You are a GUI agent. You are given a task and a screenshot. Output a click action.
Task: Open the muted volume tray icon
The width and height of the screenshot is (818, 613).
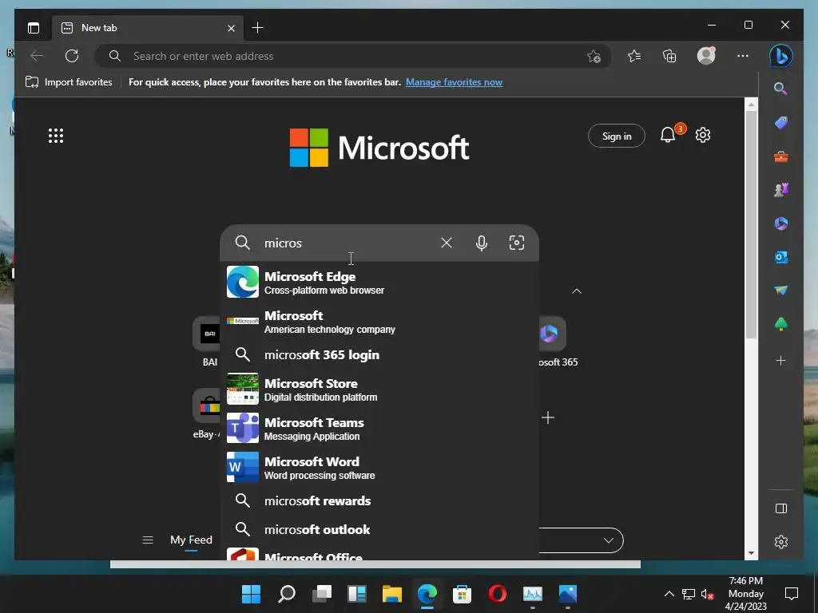coord(708,594)
